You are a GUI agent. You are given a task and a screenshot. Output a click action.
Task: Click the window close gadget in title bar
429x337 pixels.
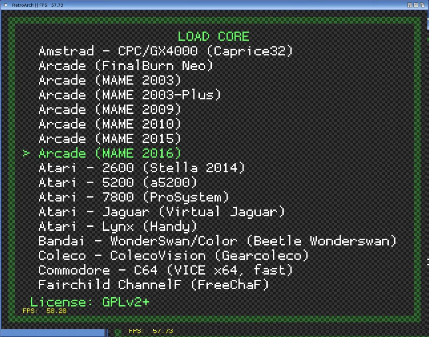tap(5, 4)
